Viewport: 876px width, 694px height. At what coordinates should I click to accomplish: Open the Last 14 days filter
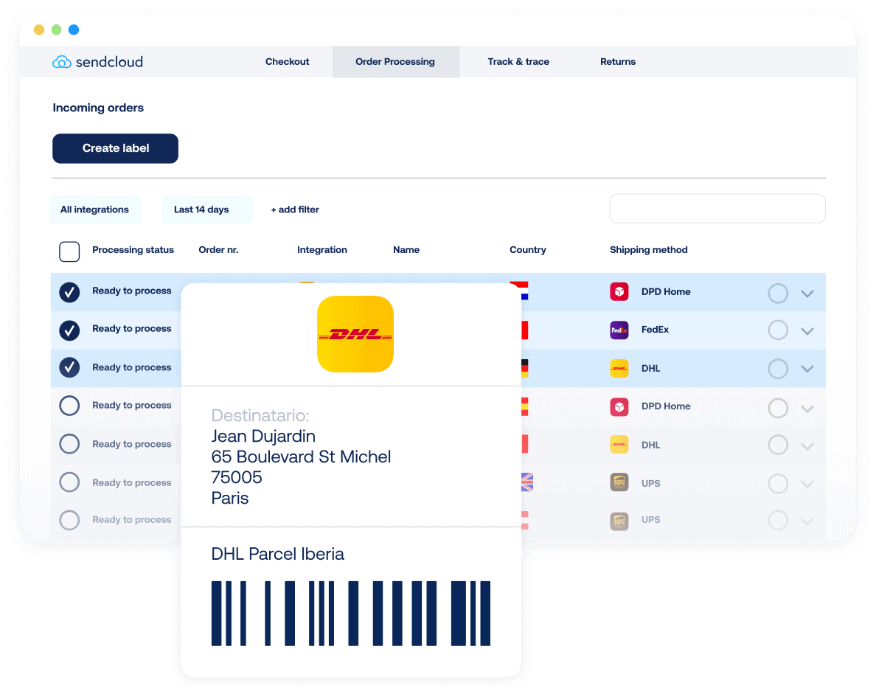201,209
